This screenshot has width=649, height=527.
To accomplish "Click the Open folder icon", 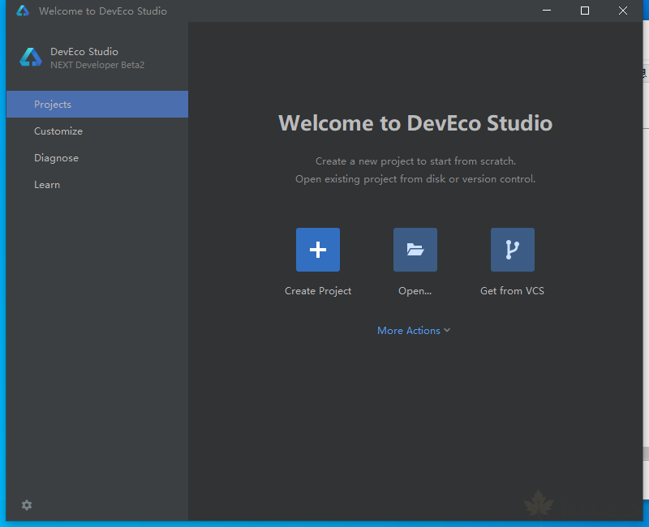I will [415, 250].
